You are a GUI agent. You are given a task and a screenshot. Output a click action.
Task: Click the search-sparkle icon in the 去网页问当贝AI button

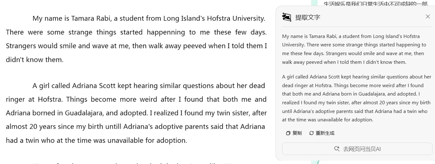coord(337,149)
